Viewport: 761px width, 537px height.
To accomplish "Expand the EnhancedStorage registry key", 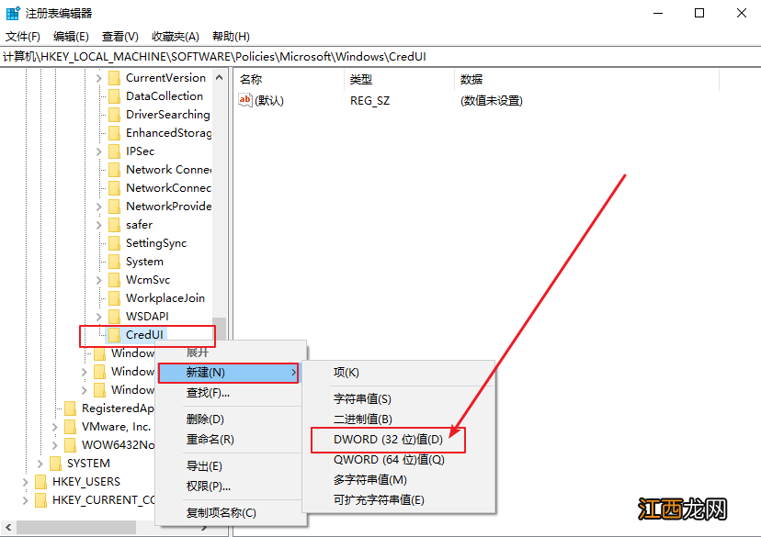I will click(x=97, y=132).
